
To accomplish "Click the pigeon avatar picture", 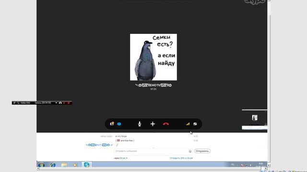I will pyautogui.click(x=153, y=57).
